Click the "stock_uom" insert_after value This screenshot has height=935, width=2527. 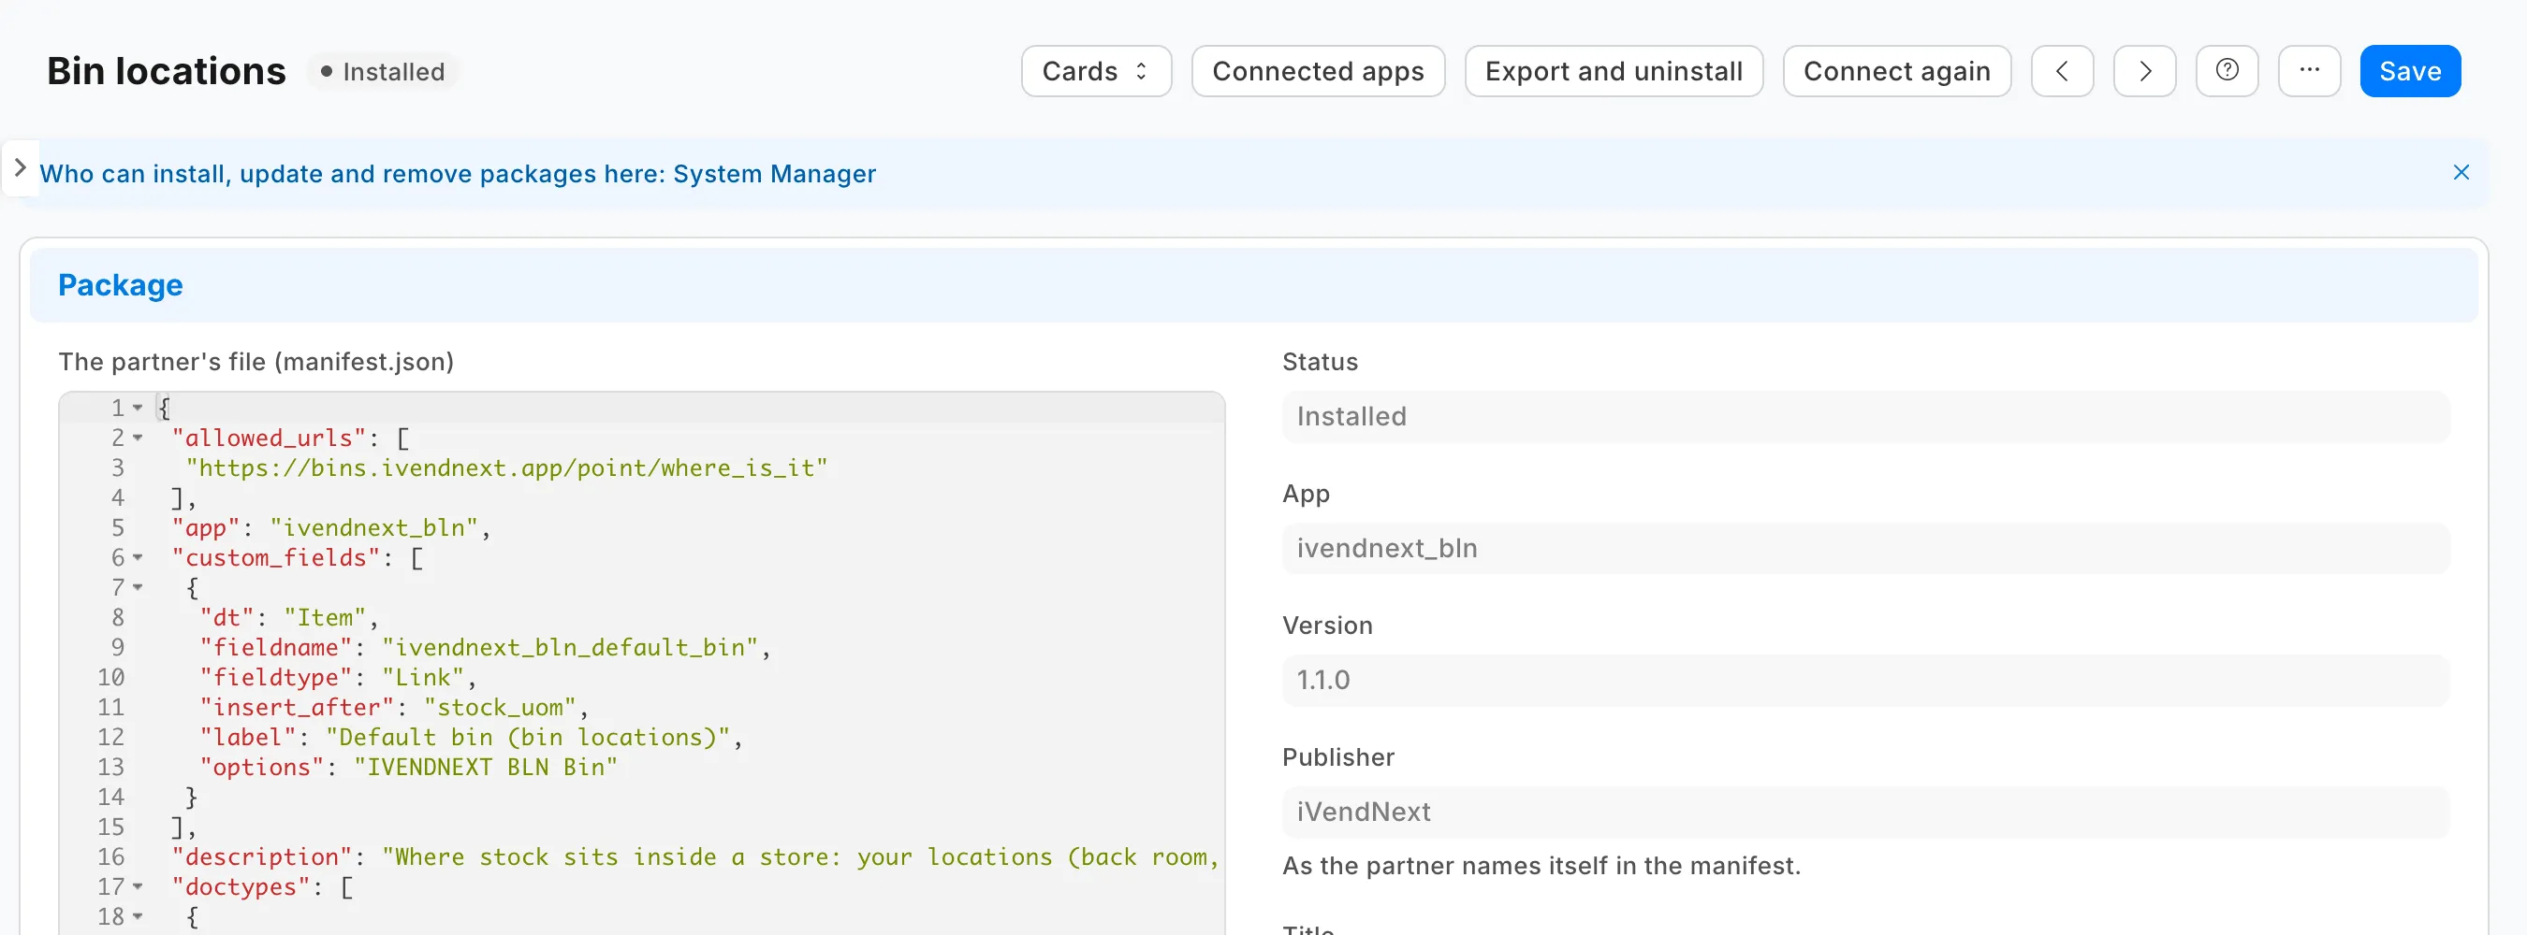point(501,708)
